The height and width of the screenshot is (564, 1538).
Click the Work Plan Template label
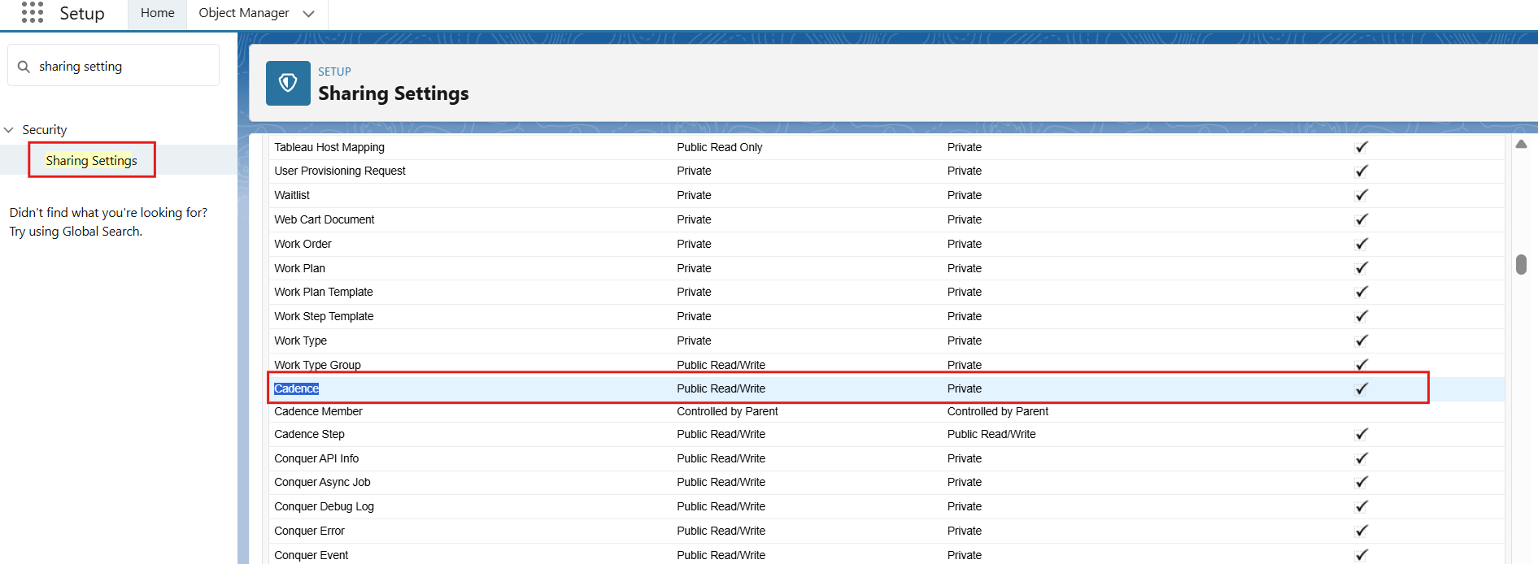point(324,292)
